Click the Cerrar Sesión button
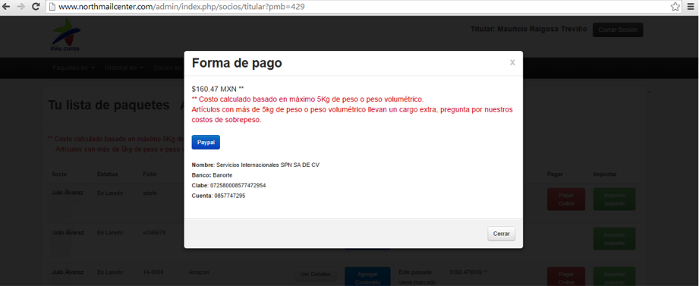 click(618, 30)
